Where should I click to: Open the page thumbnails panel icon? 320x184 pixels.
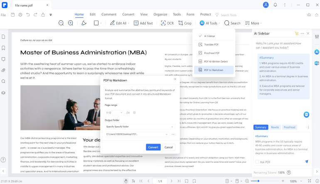pyautogui.click(x=3, y=37)
